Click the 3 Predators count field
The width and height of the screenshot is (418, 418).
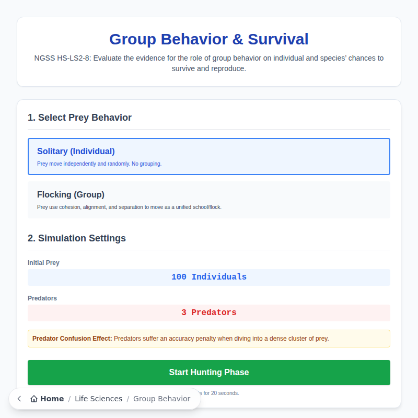[x=208, y=312]
